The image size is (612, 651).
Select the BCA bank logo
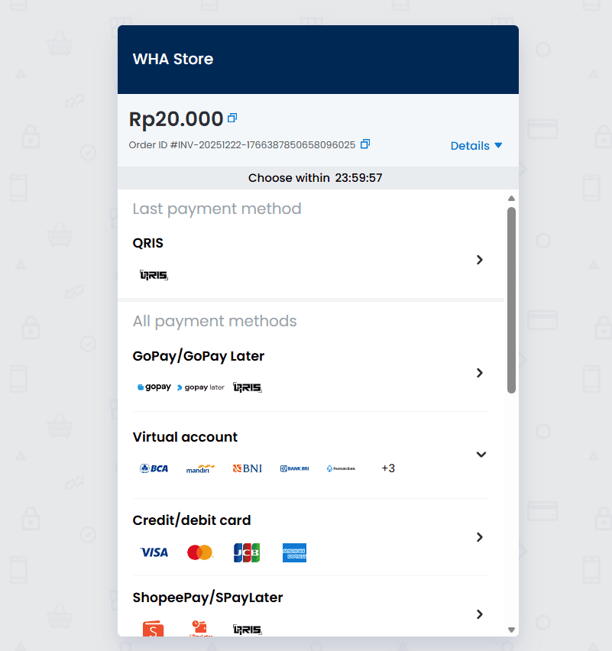coord(154,468)
